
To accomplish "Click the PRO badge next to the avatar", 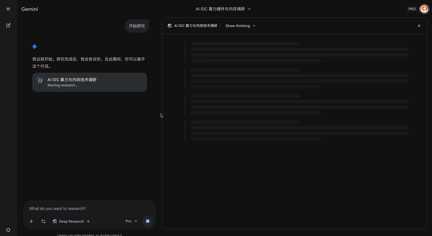I will 412,9.
